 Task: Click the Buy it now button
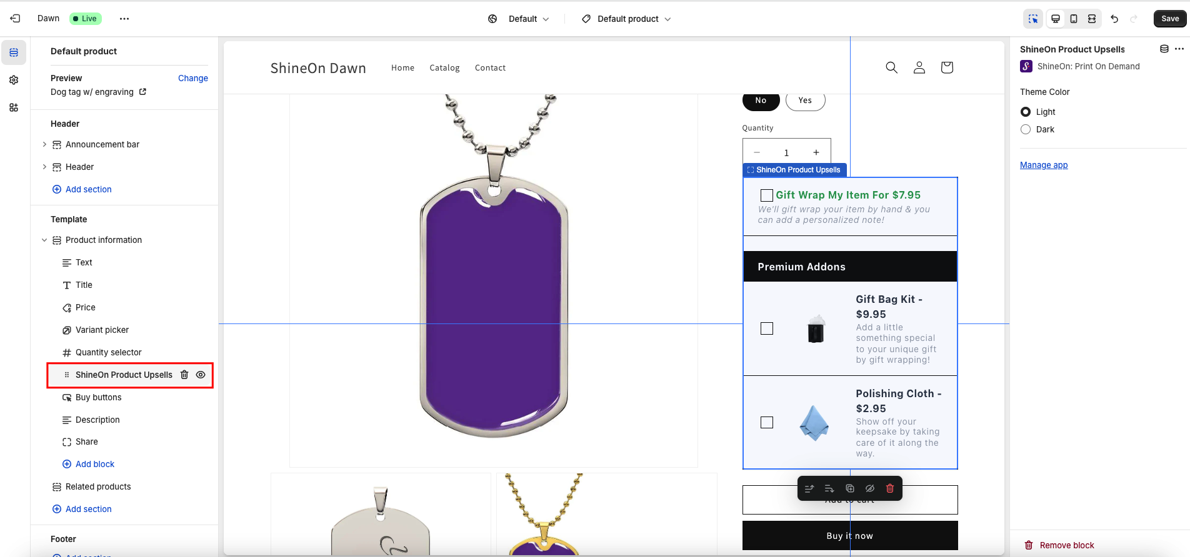850,536
